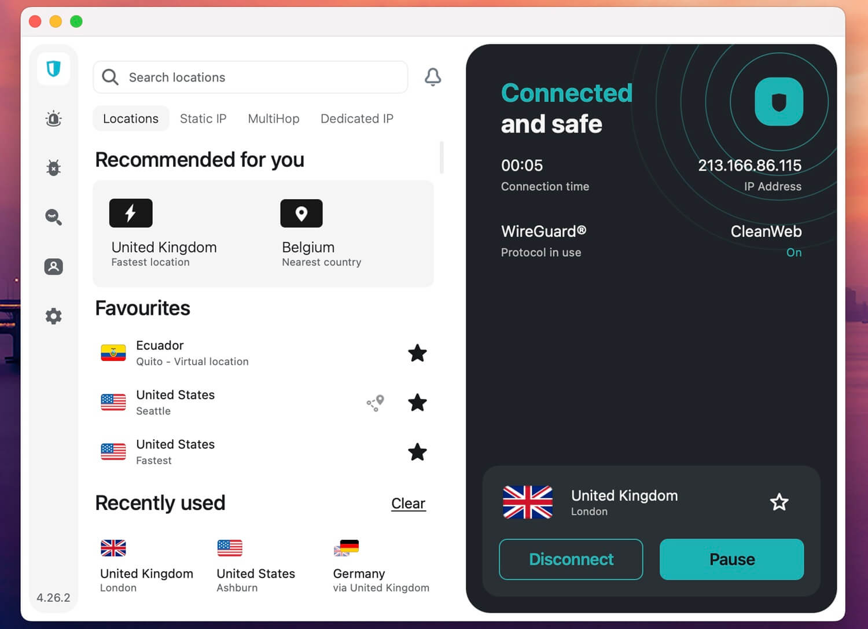
Task: Unfavourite Ecuador using its star
Action: tap(417, 353)
